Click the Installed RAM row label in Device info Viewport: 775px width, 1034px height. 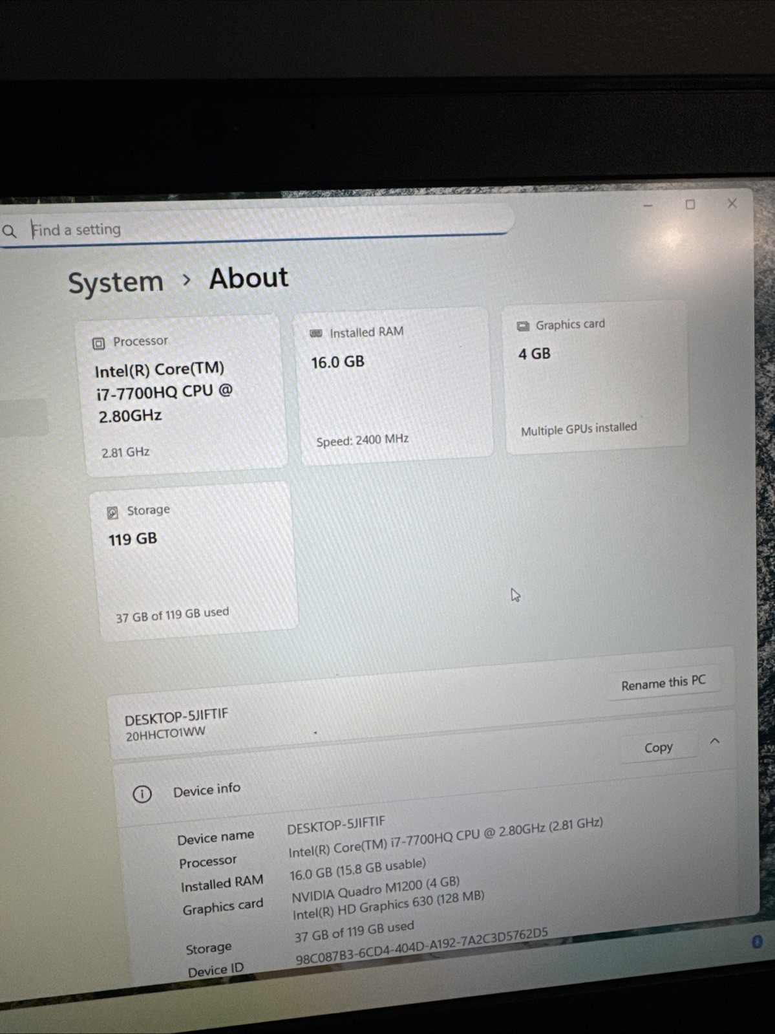[222, 884]
